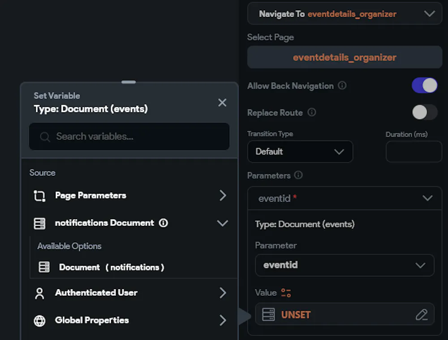Click the UNSET database icon
448x340 pixels.
click(268, 314)
